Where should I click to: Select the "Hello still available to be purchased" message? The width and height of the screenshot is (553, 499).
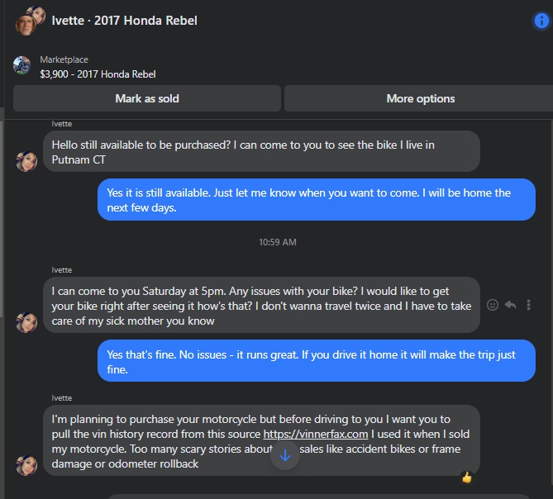(261, 152)
